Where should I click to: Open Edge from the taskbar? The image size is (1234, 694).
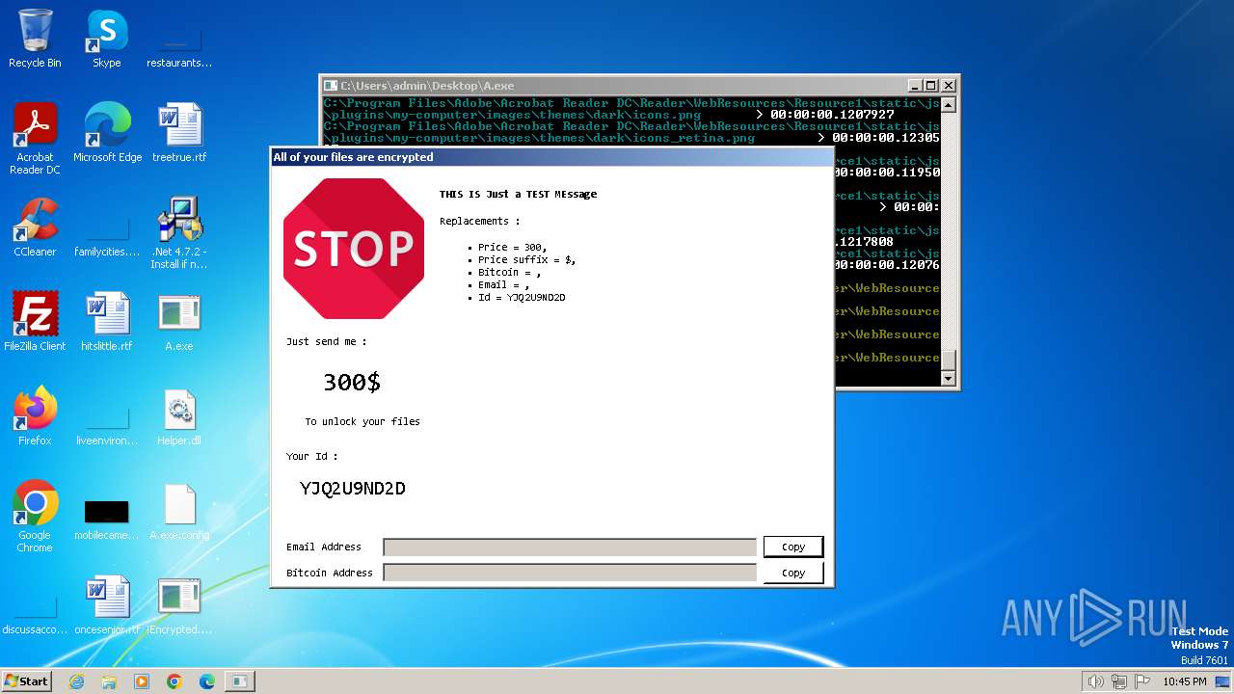pos(207,681)
